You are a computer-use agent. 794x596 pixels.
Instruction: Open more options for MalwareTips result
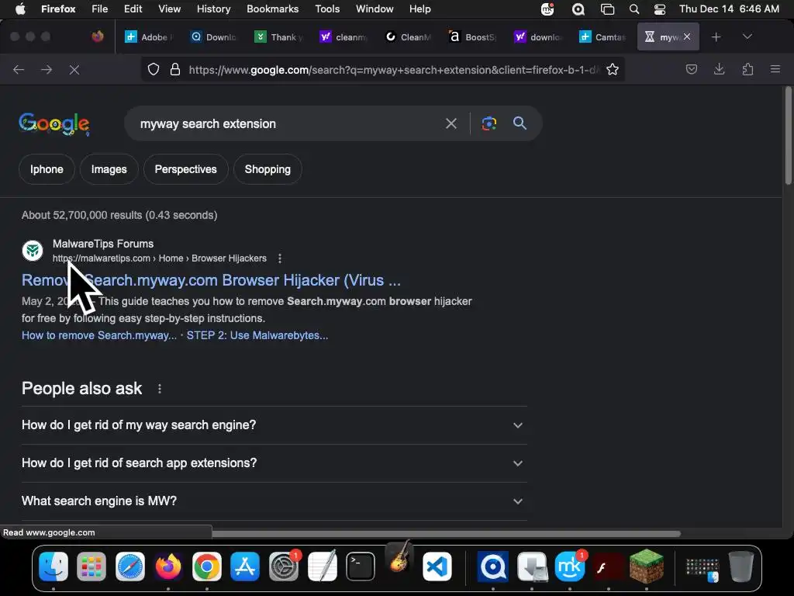point(280,258)
